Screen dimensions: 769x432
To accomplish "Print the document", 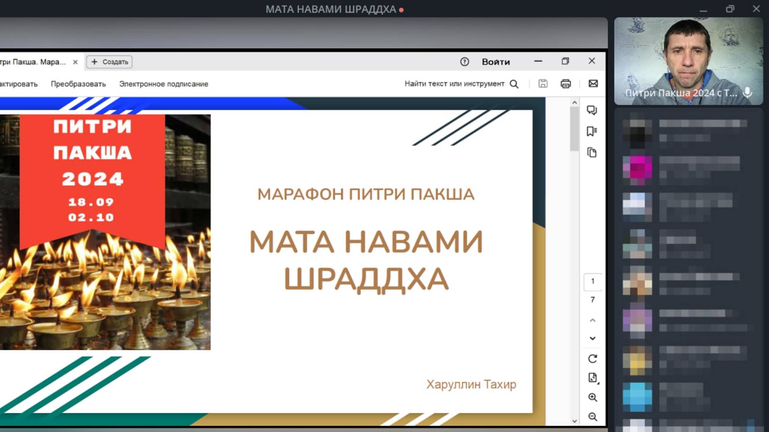I will [565, 84].
